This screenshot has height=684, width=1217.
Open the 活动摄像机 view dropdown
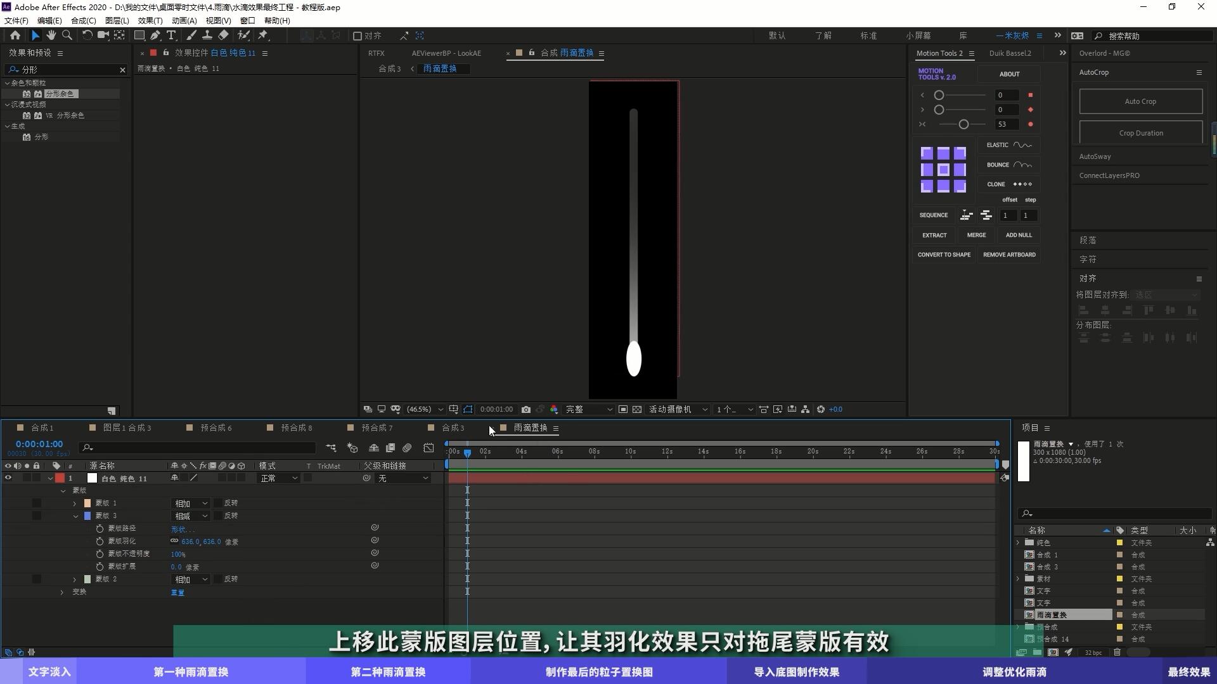click(677, 410)
